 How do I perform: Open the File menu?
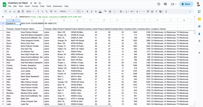point(10,6)
